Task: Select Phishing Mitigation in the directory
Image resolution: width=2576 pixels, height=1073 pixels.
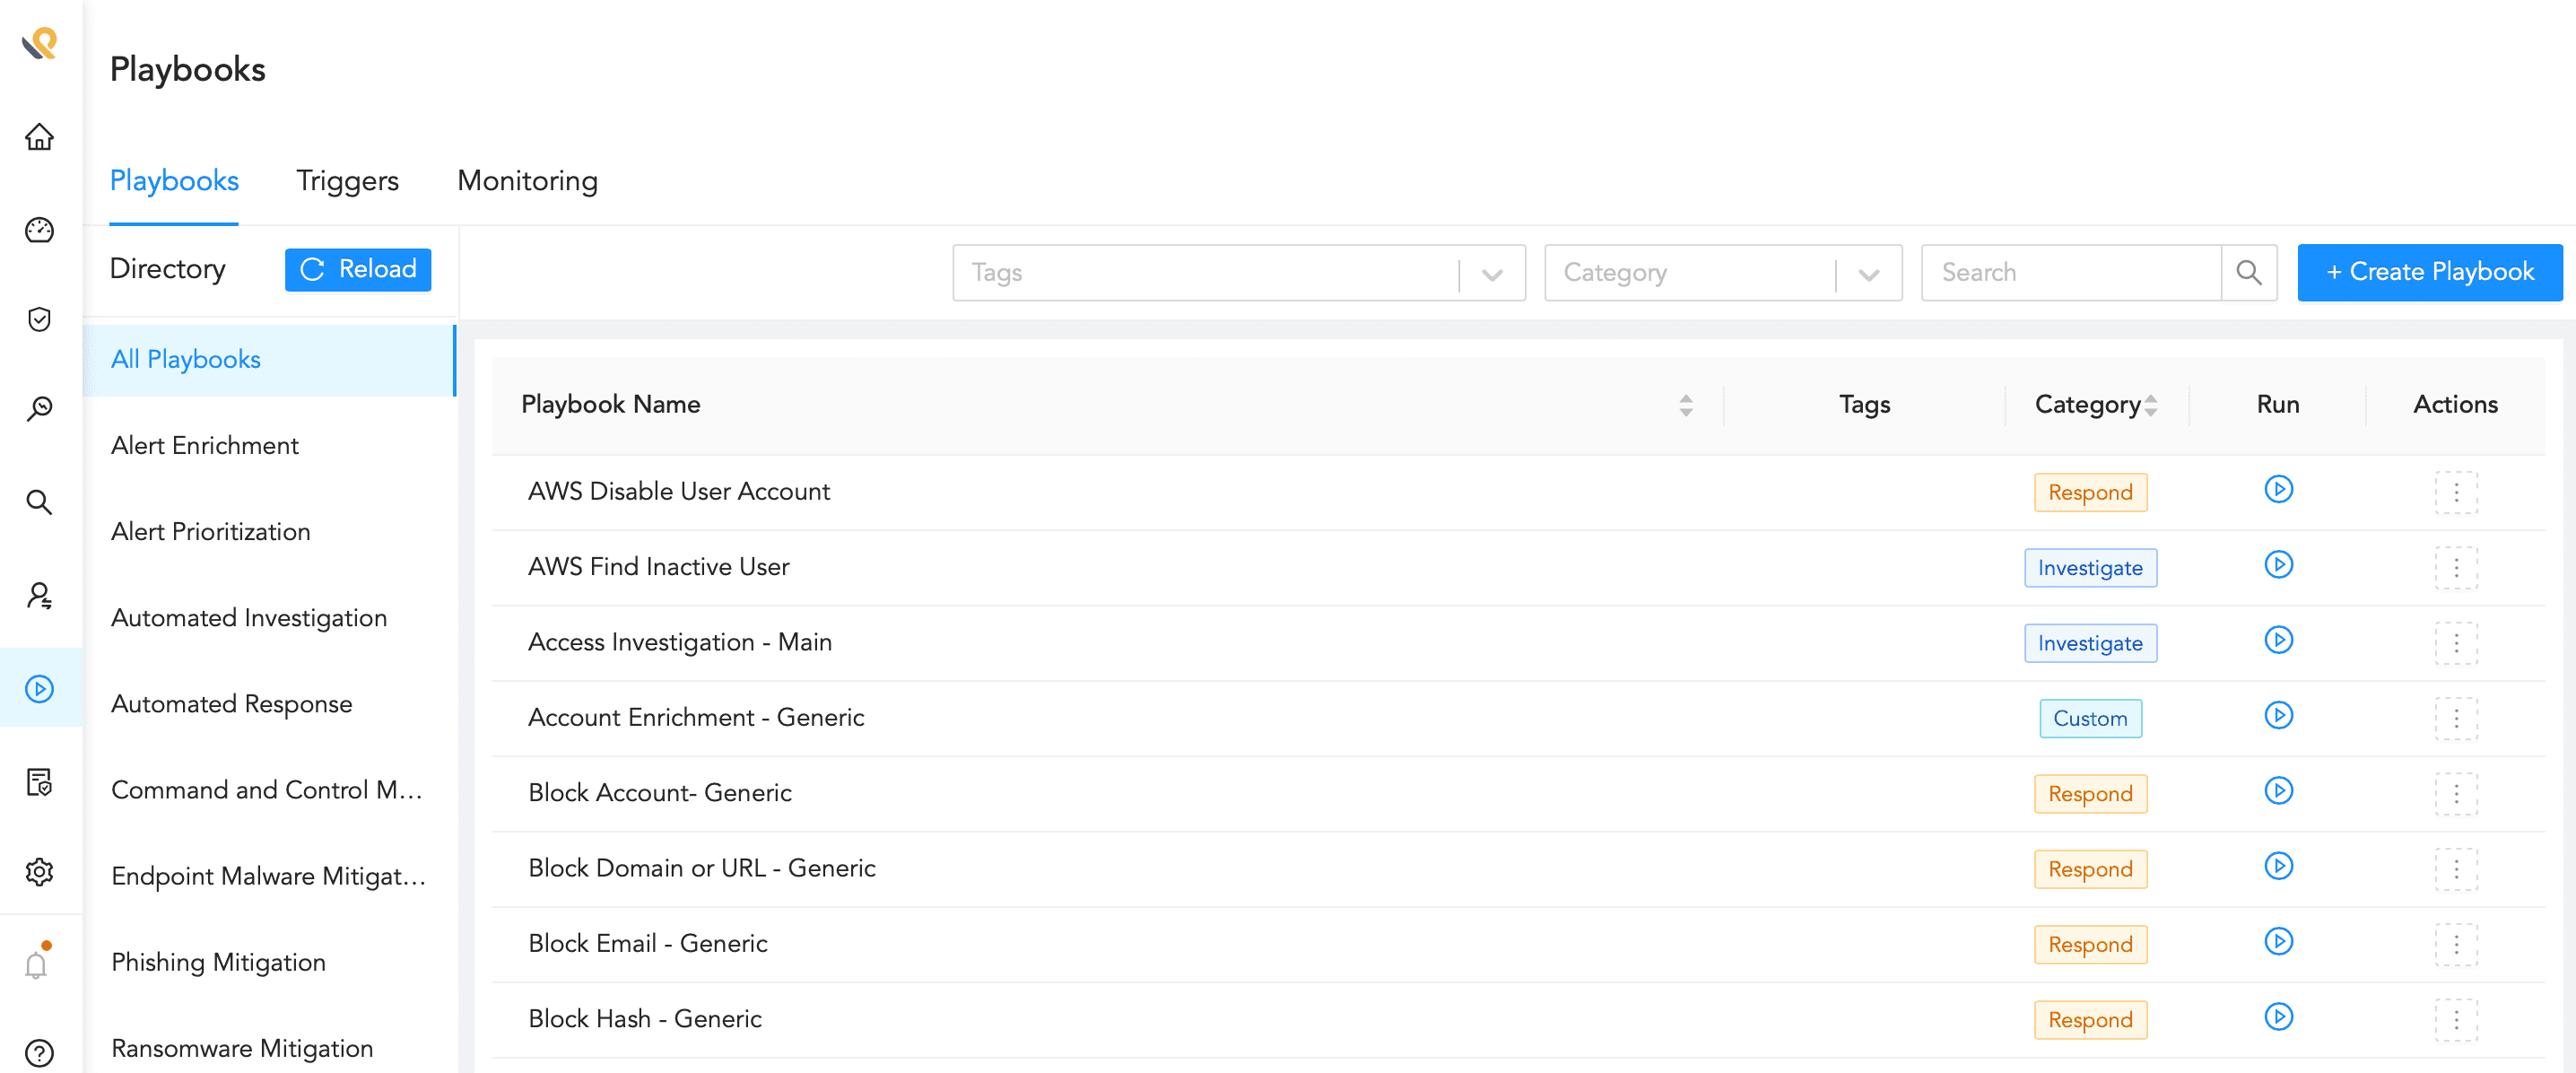Action: pyautogui.click(x=218, y=961)
